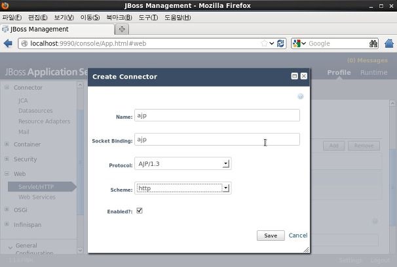Open the Protocol dropdown showing AJP/1.3
397x267 pixels.
coord(183,163)
